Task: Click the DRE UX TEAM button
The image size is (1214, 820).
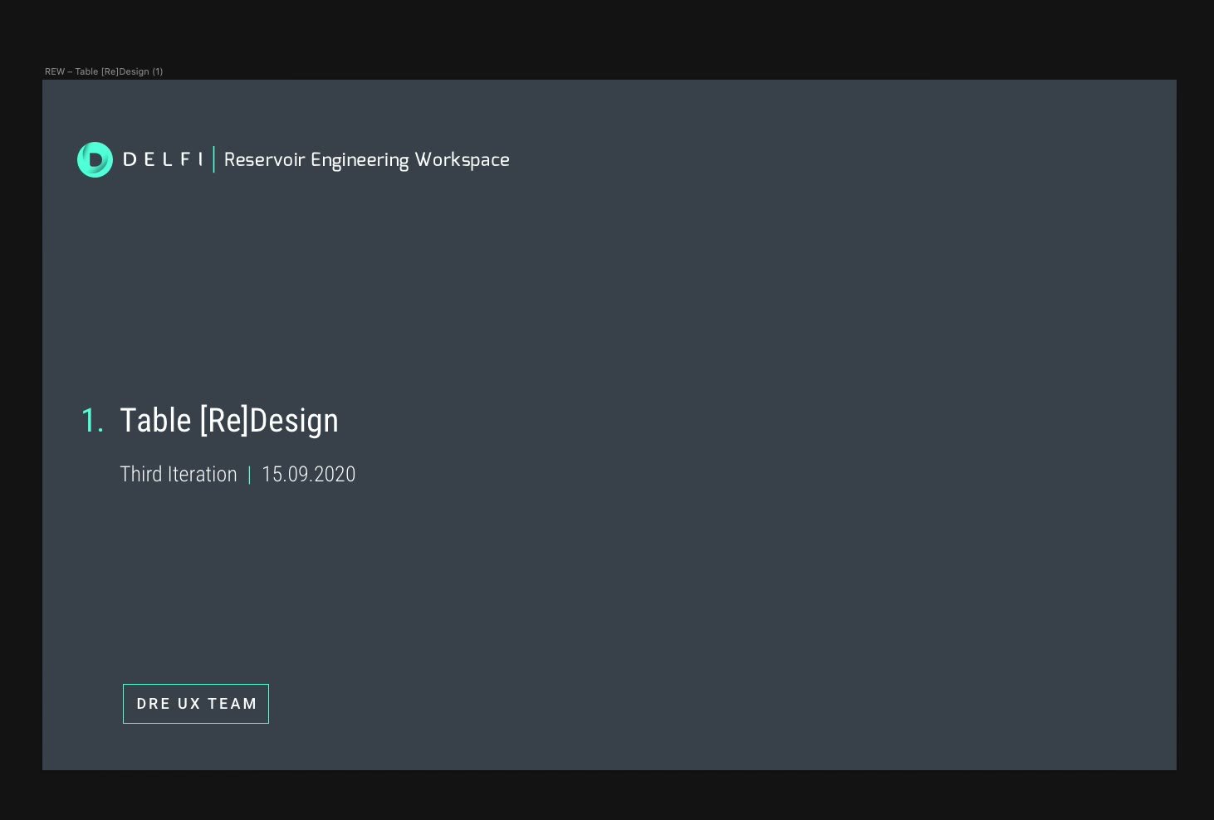Action: [x=196, y=703]
